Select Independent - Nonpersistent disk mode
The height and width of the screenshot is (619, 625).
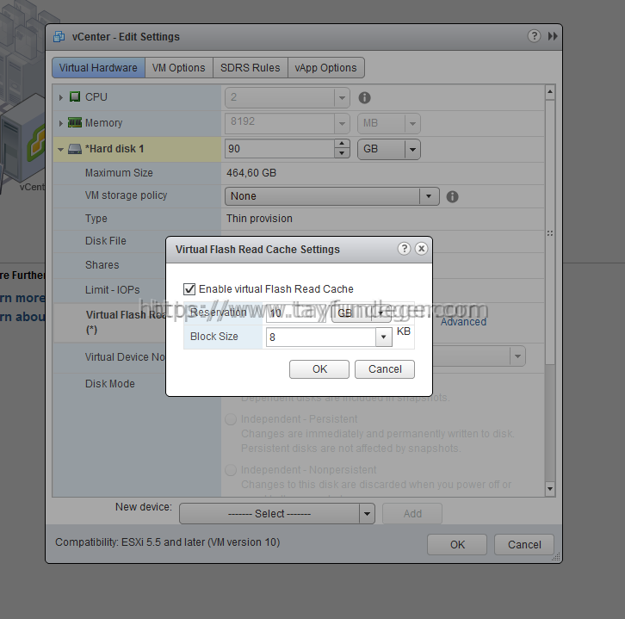point(231,470)
